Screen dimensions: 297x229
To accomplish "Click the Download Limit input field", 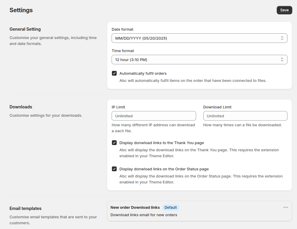I will pyautogui.click(x=245, y=116).
